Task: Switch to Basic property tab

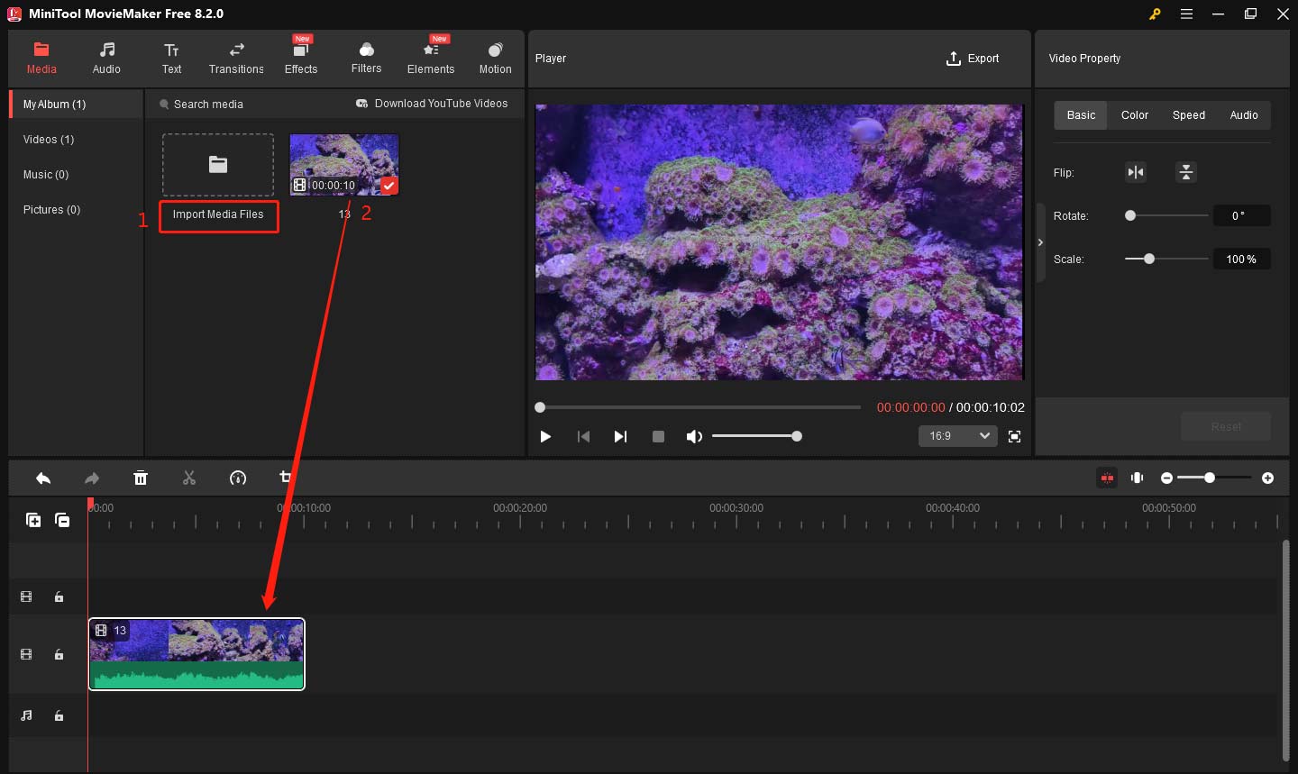Action: click(x=1081, y=115)
